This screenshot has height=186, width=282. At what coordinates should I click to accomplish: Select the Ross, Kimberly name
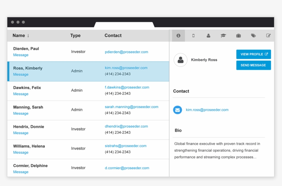(x=28, y=68)
